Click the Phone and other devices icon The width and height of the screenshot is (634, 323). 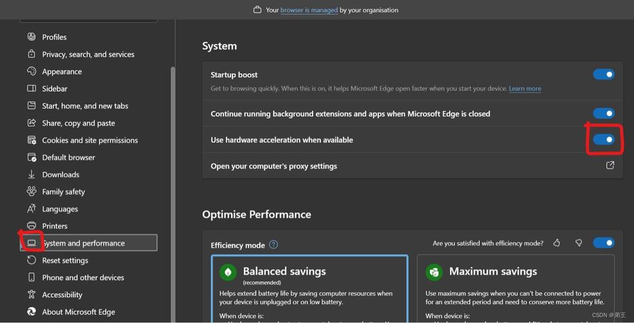click(32, 277)
